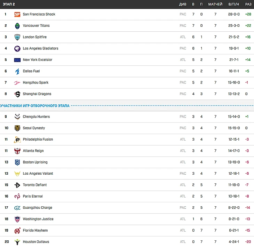Click the Houston Outlaws team logo
The width and height of the screenshot is (254, 247).
pyautogui.click(x=17, y=242)
